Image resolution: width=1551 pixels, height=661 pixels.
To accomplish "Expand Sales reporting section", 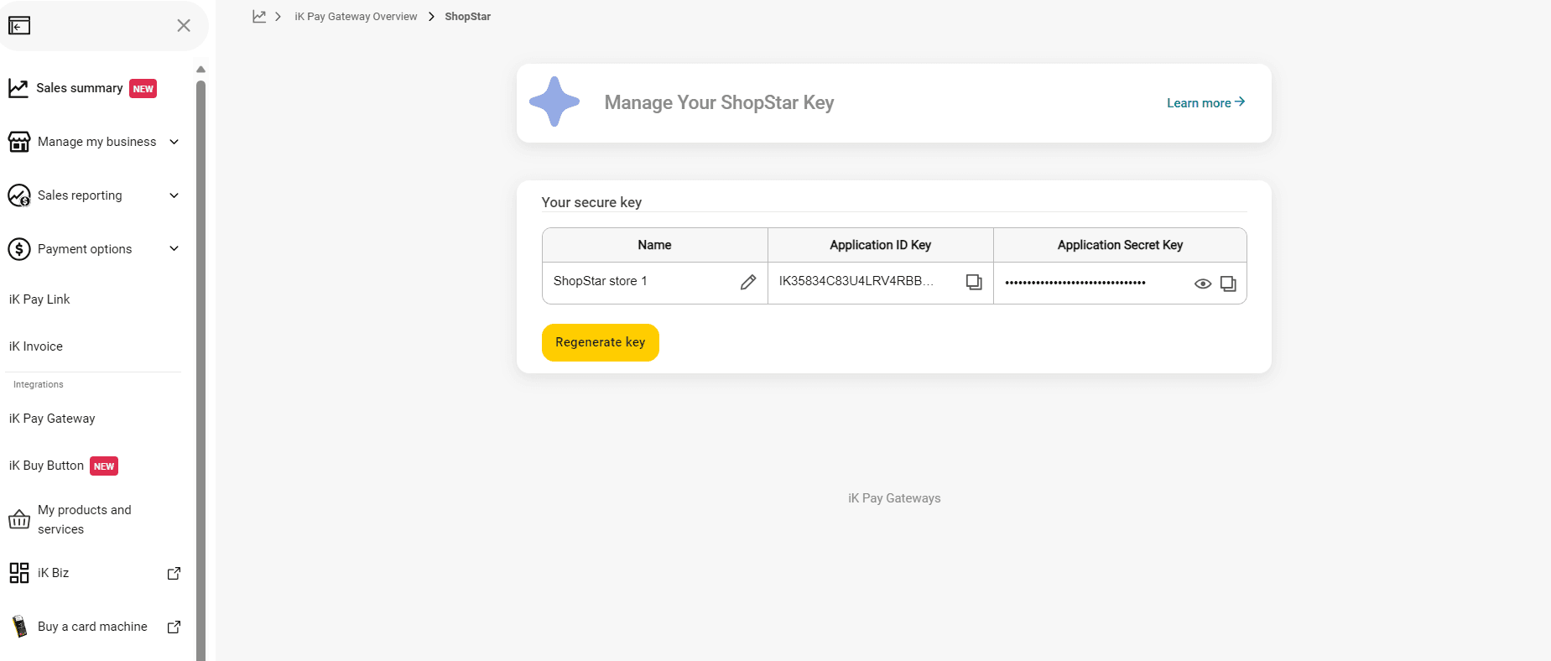I will (174, 195).
